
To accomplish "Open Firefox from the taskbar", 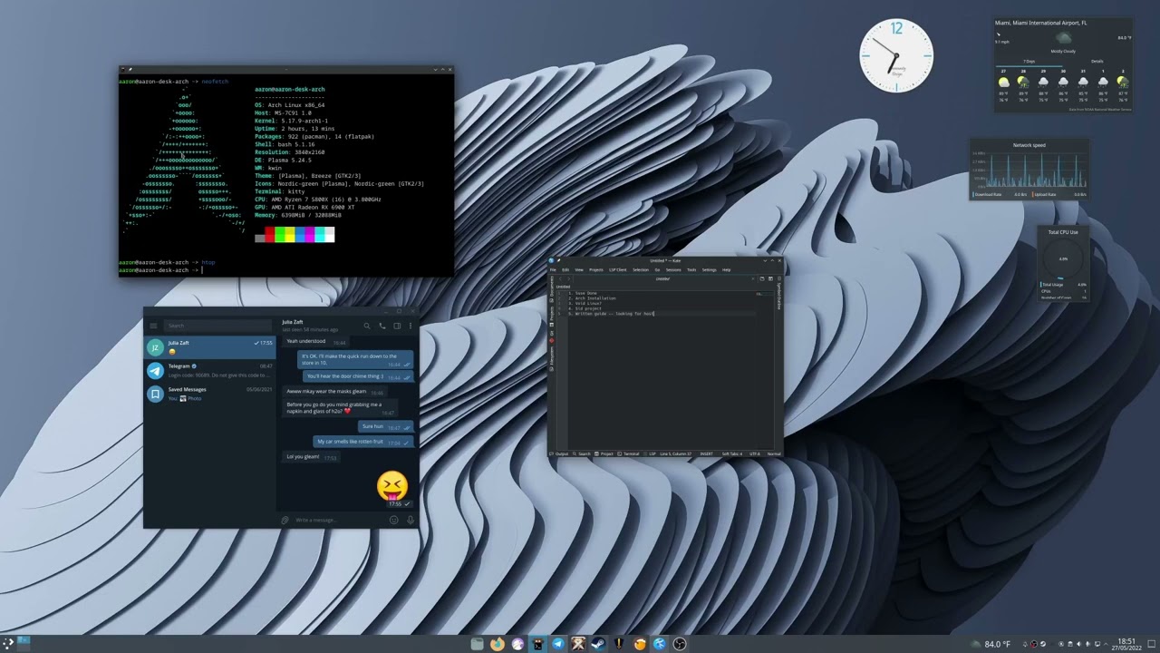I will 498,644.
